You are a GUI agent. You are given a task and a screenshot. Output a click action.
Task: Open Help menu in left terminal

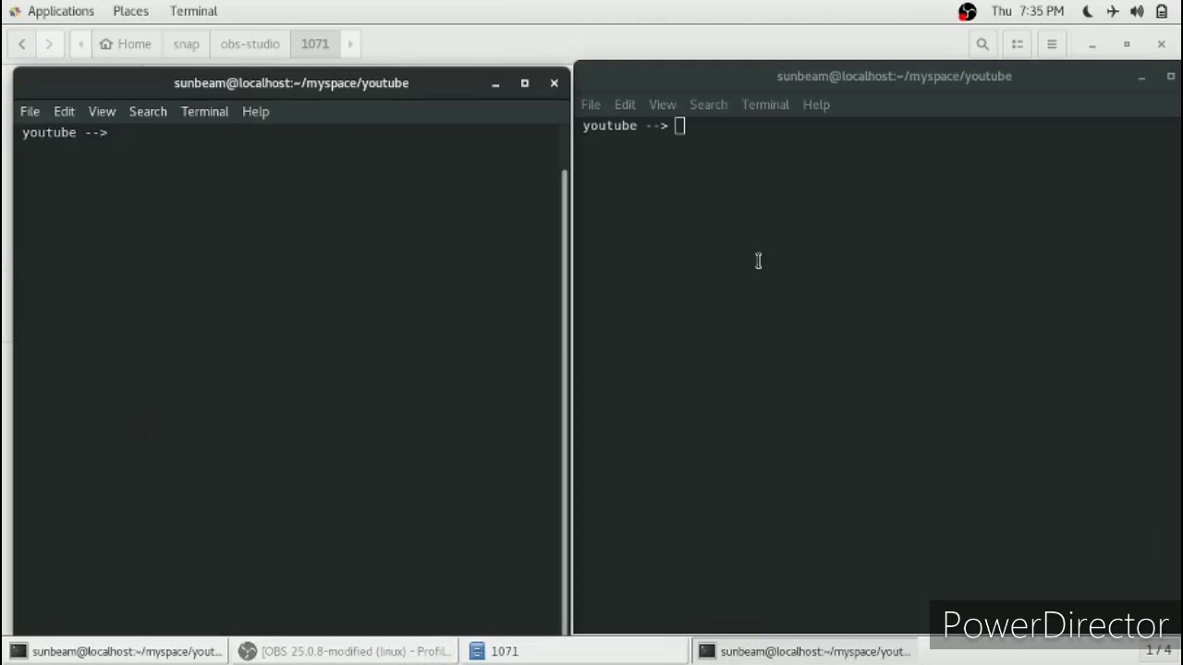click(x=255, y=112)
